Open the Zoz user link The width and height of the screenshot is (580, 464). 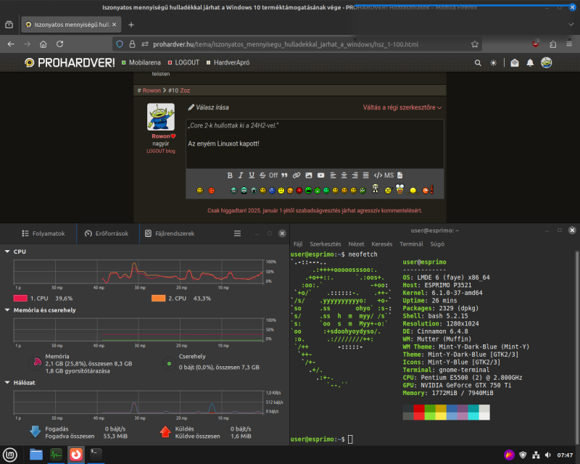(185, 91)
